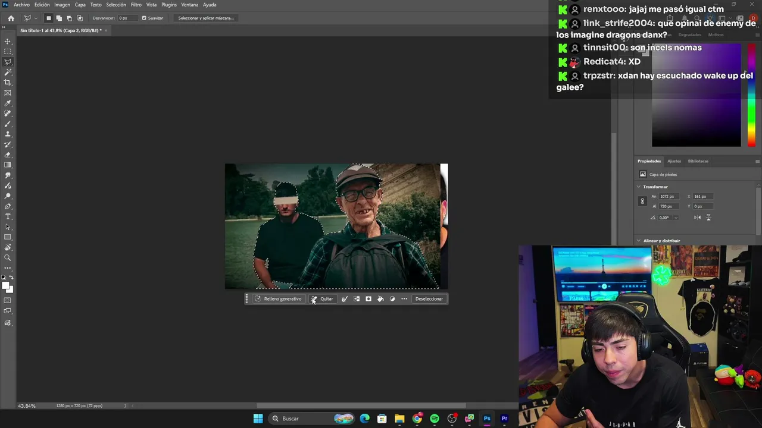Open the screen mode options

(8, 311)
